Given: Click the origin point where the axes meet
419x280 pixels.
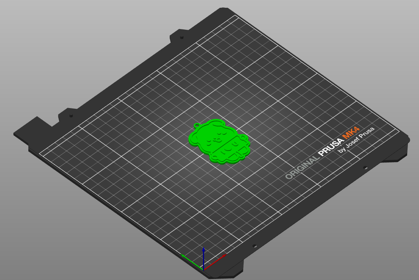Looking at the screenshot, I should [x=203, y=270].
